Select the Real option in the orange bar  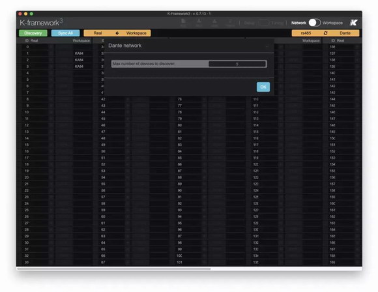(x=98, y=33)
